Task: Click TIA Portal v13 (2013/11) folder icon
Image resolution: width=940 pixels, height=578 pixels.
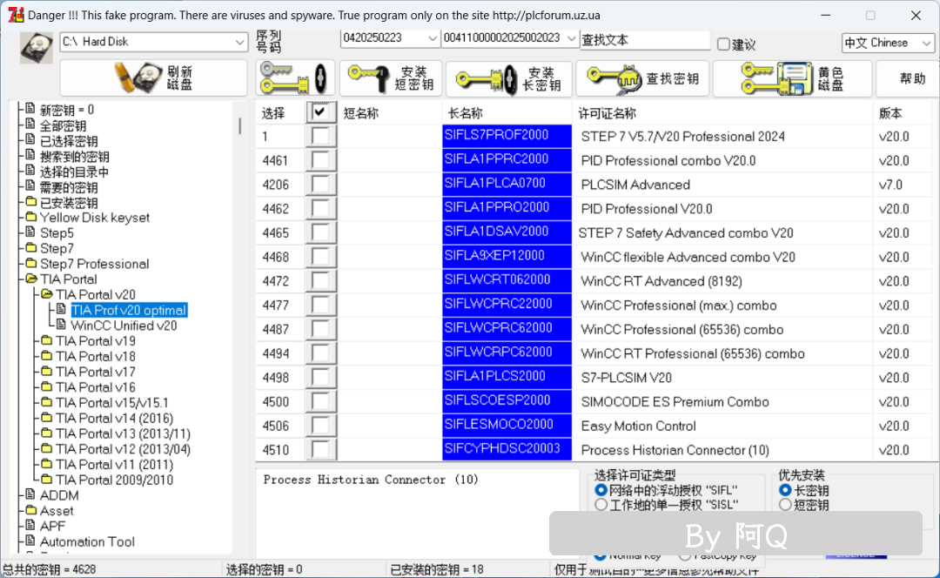Action: (47, 433)
